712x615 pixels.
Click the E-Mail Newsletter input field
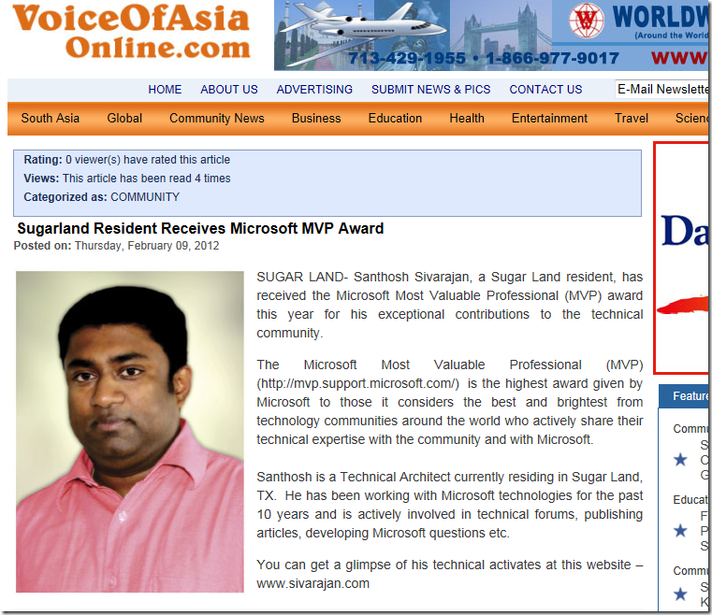pyautogui.click(x=661, y=90)
